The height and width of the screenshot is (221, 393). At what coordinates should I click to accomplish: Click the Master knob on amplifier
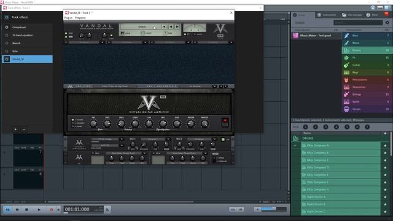[x=204, y=123]
